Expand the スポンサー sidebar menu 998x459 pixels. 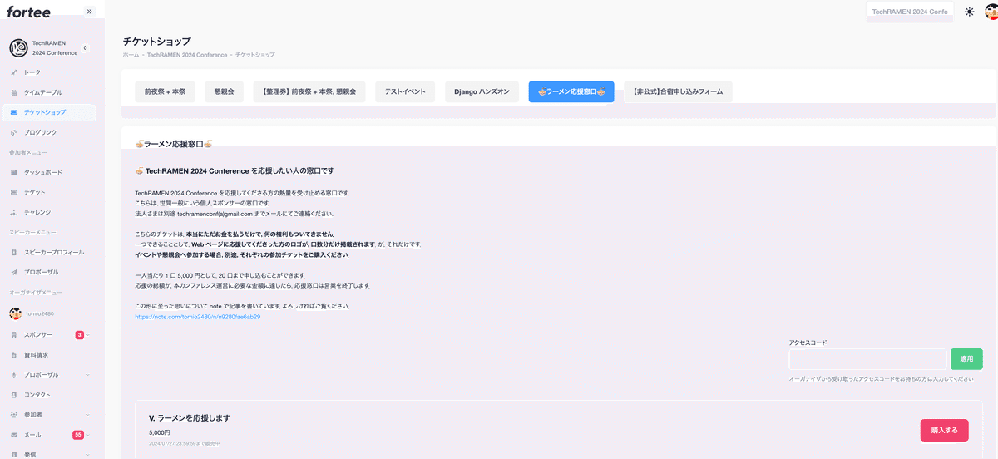tap(88, 334)
